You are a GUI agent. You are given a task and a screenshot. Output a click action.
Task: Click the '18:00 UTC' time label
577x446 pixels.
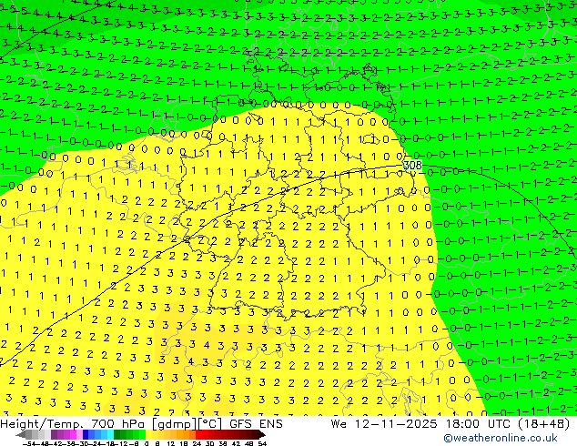click(480, 423)
